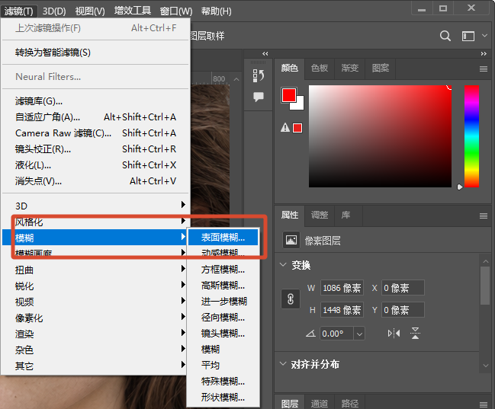The height and width of the screenshot is (409, 495).
Task: Select 表面模糊... in the blur submenu
Action: (x=223, y=238)
